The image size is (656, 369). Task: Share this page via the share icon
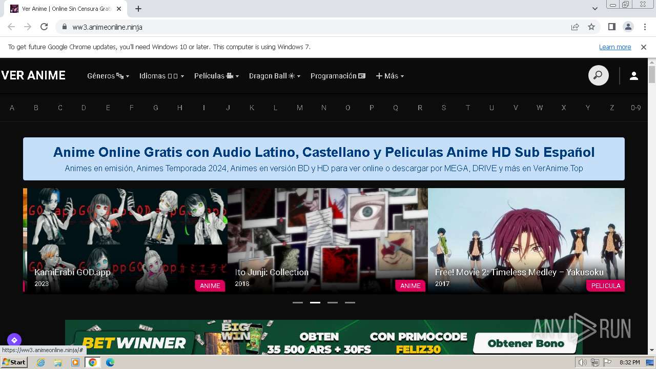[x=575, y=27]
